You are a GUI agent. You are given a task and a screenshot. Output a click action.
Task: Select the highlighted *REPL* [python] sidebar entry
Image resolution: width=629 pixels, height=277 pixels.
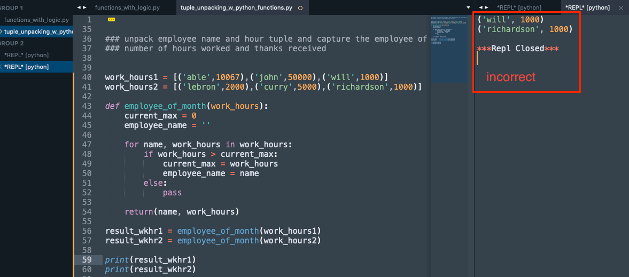point(36,67)
